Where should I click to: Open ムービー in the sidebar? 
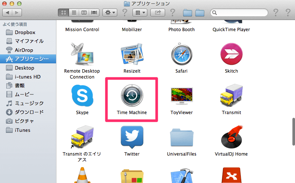[x=28, y=94]
